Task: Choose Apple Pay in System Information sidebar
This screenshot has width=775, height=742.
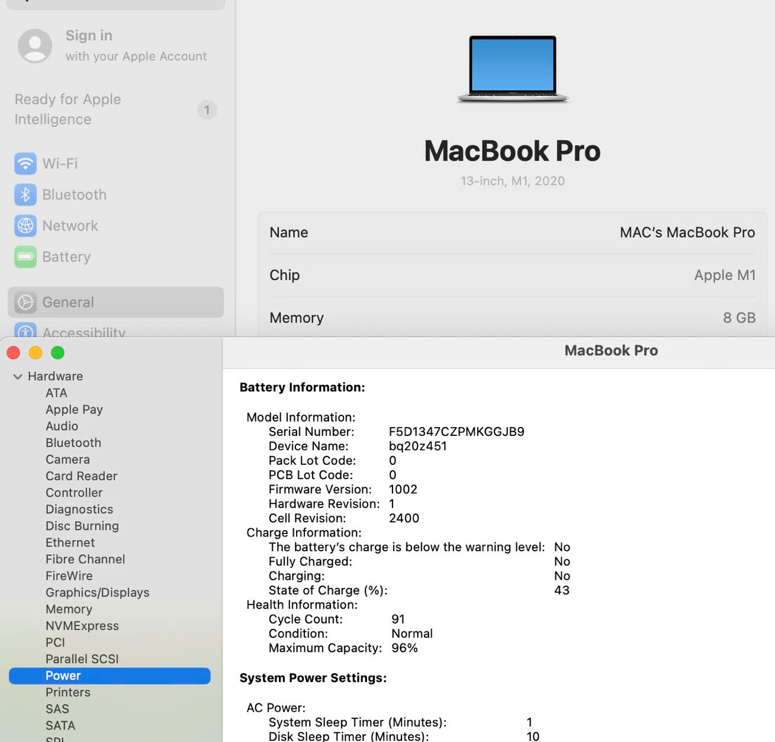Action: 74,409
